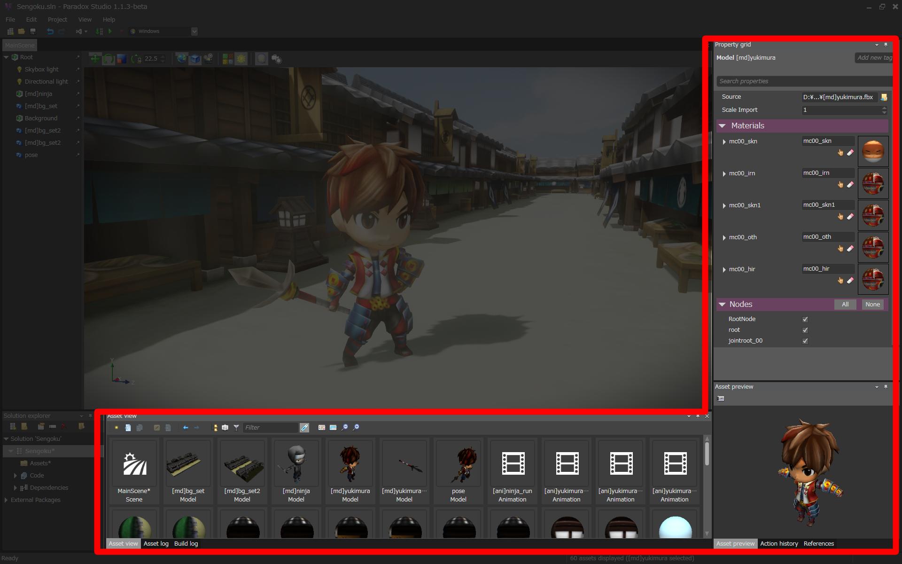Uncheck the RootNode checkbox
902x564 pixels.
805,319
